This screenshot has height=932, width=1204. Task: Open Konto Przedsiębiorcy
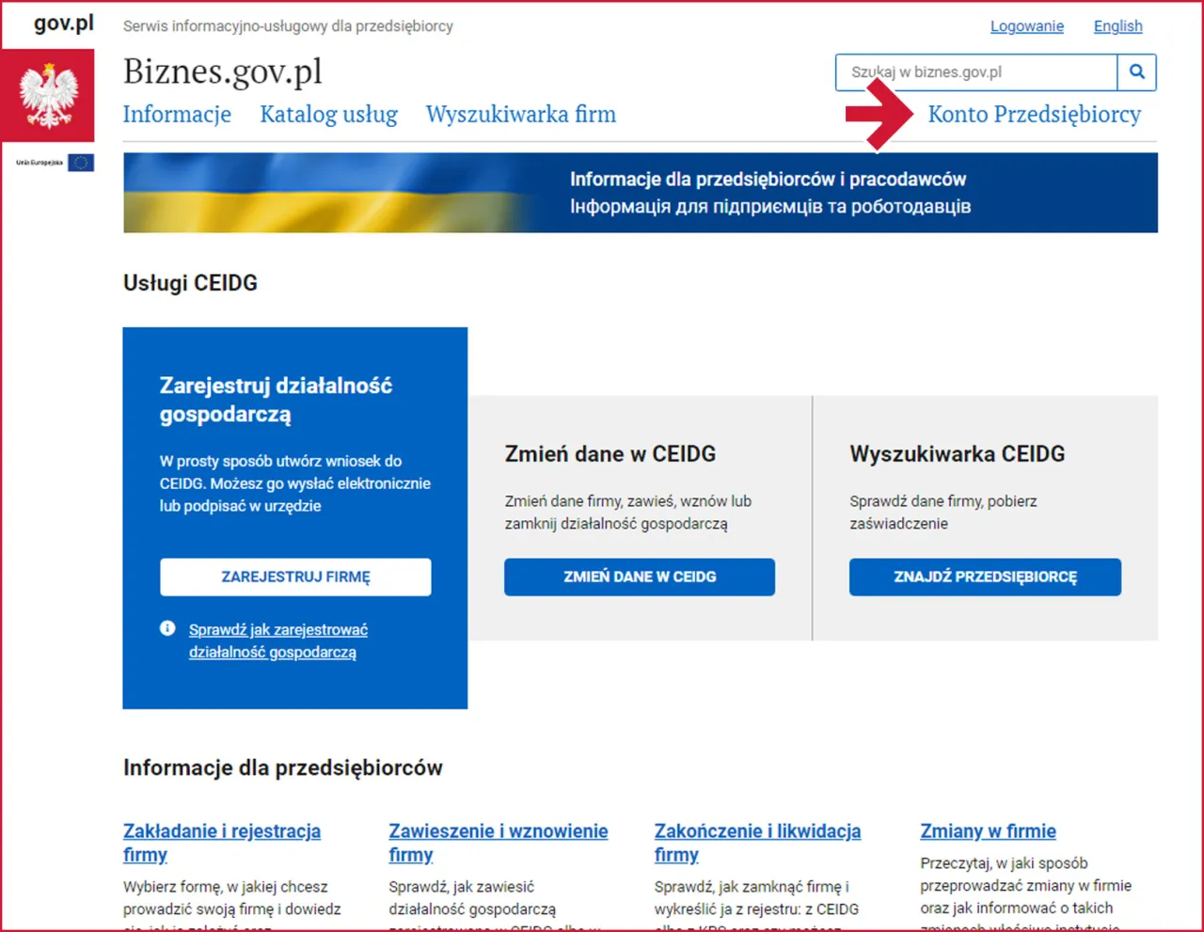coord(1035,114)
